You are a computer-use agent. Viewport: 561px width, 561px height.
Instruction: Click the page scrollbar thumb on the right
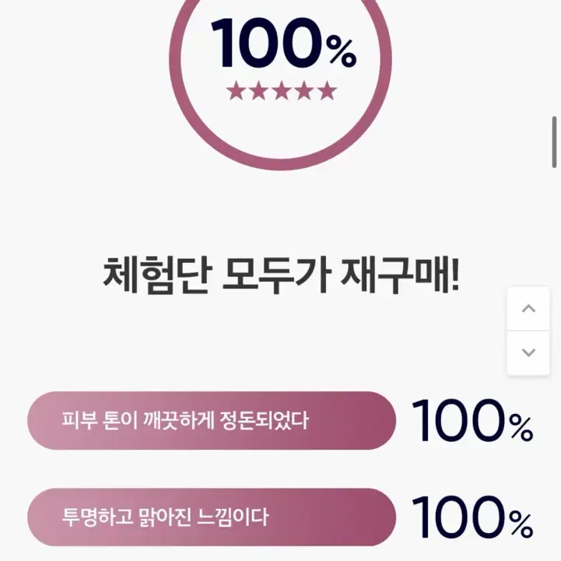coord(554,142)
